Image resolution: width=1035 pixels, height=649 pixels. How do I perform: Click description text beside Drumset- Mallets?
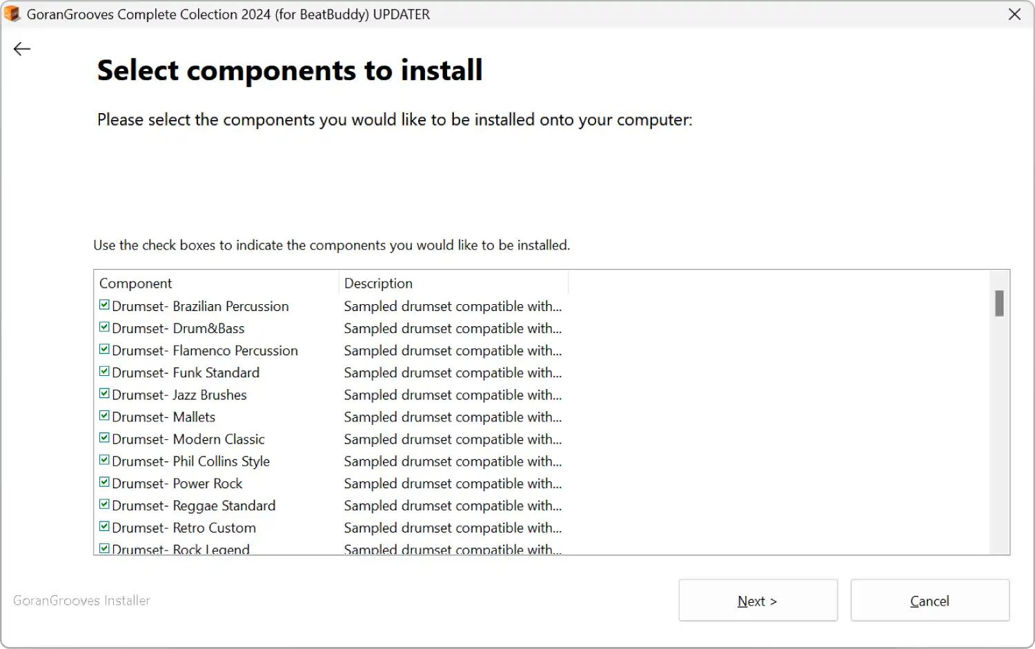[453, 417]
